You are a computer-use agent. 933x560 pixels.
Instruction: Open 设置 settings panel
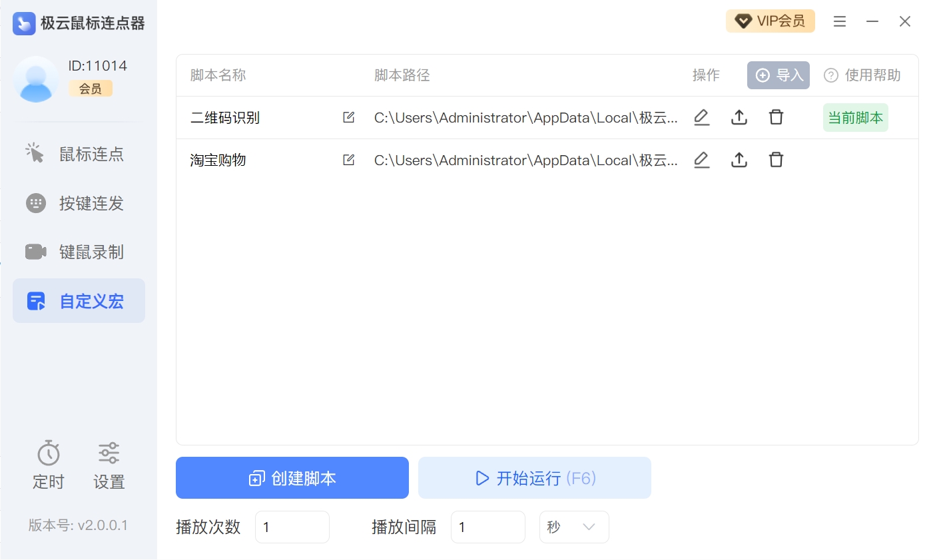tap(109, 465)
